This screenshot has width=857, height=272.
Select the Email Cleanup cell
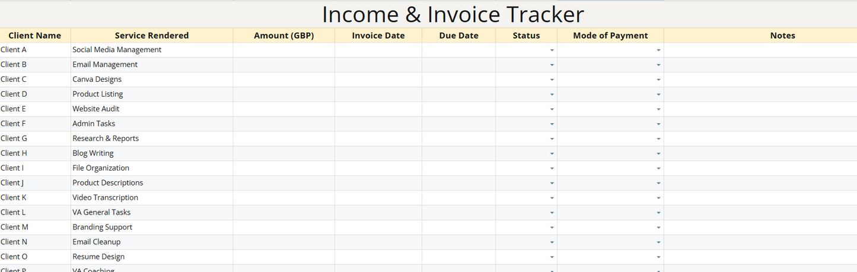(x=152, y=242)
